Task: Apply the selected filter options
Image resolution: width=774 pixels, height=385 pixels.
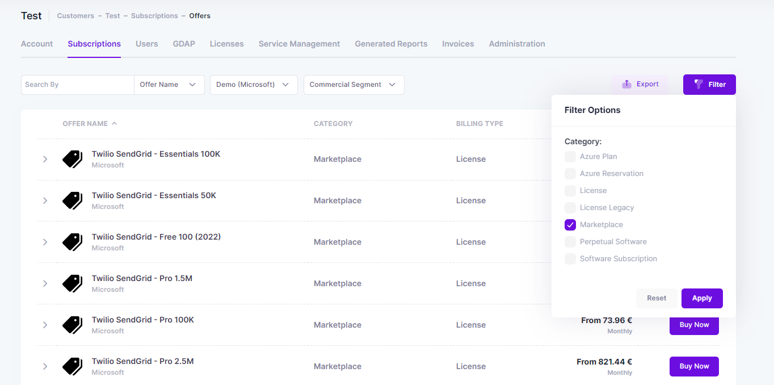Action: (702, 298)
